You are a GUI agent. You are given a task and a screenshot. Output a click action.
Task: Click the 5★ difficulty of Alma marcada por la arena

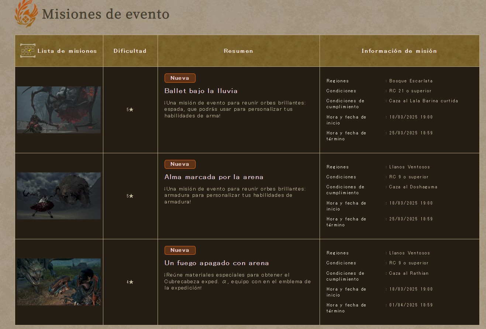tap(130, 196)
